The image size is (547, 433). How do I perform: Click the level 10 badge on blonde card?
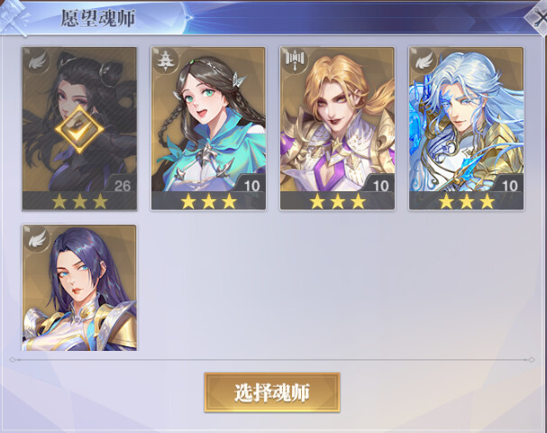click(x=380, y=186)
